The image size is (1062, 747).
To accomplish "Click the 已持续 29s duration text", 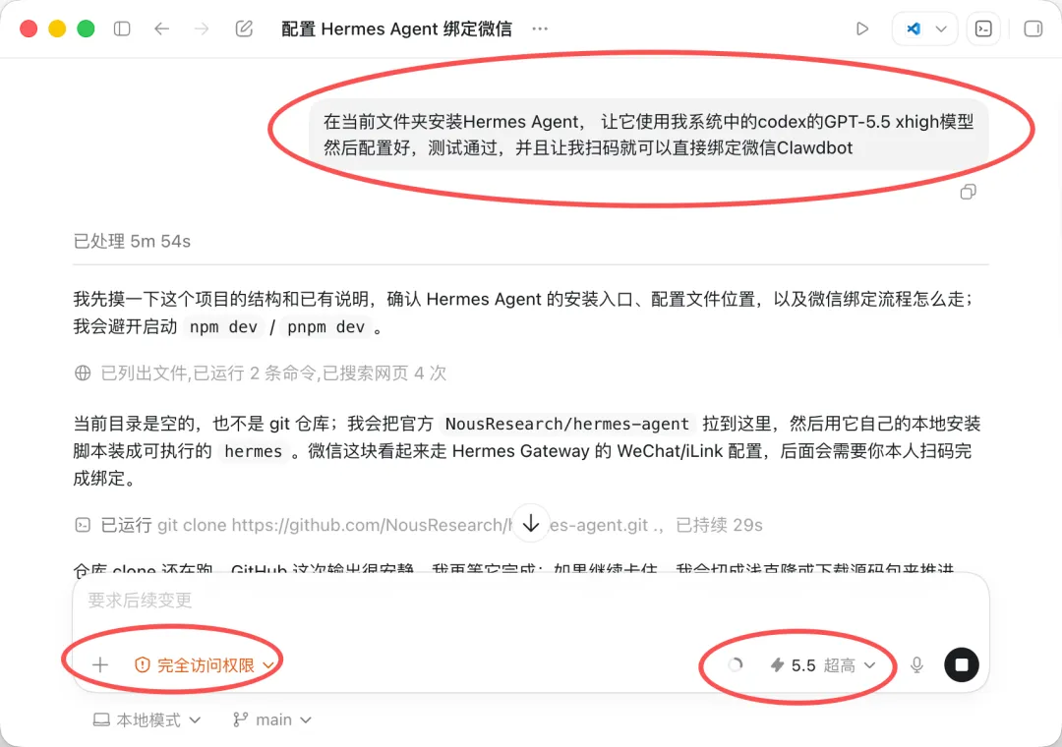I will pyautogui.click(x=719, y=525).
